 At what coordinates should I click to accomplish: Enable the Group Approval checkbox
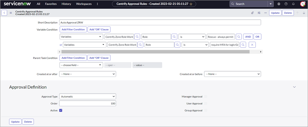click(206, 110)
